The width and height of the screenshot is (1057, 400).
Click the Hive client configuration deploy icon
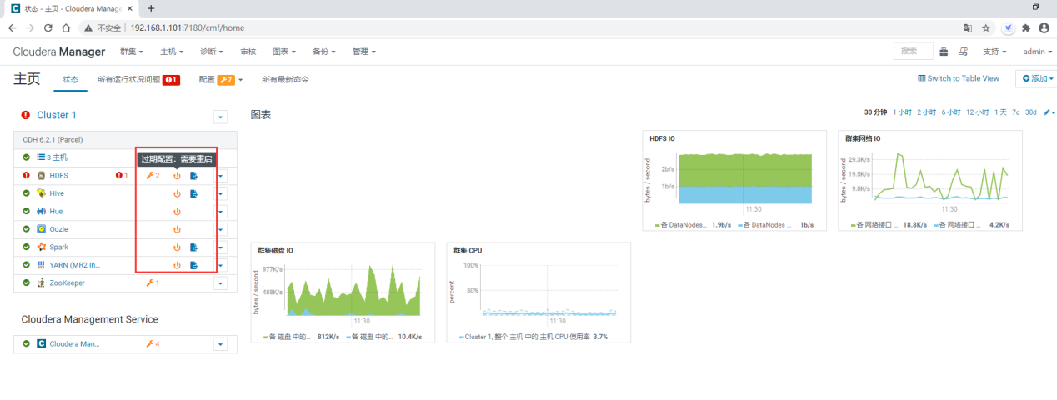point(193,193)
